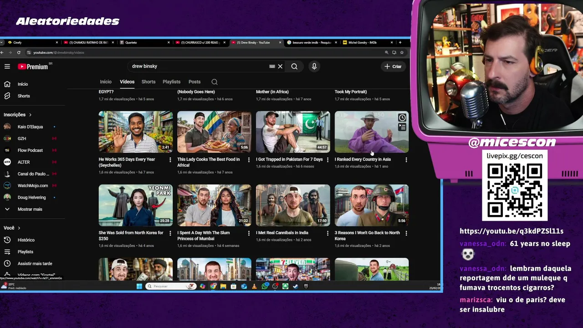Open the on-screen keyboard icon in search box

272,67
